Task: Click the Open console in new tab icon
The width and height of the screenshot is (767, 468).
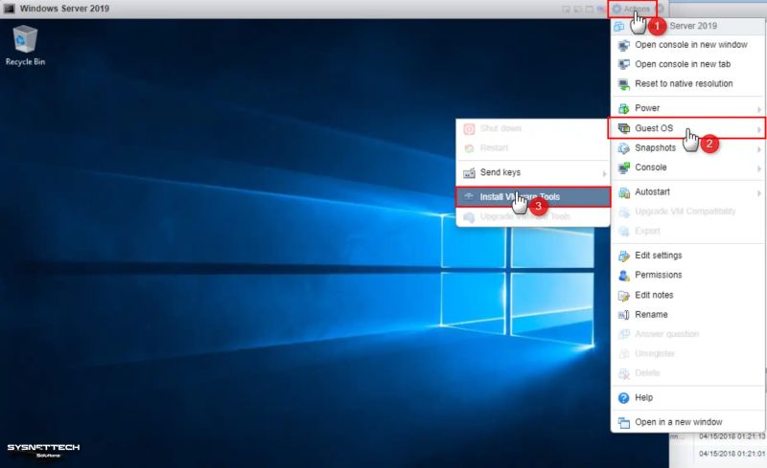Action: pos(624,64)
